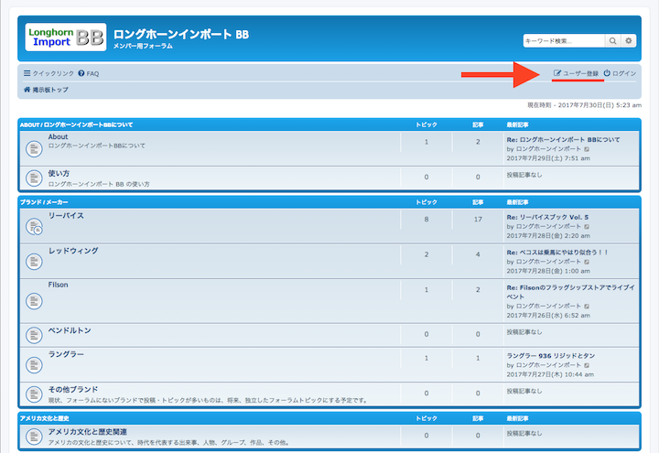
Task: Open last post Re: リーバイスブック Vol. 5
Action: (x=547, y=217)
